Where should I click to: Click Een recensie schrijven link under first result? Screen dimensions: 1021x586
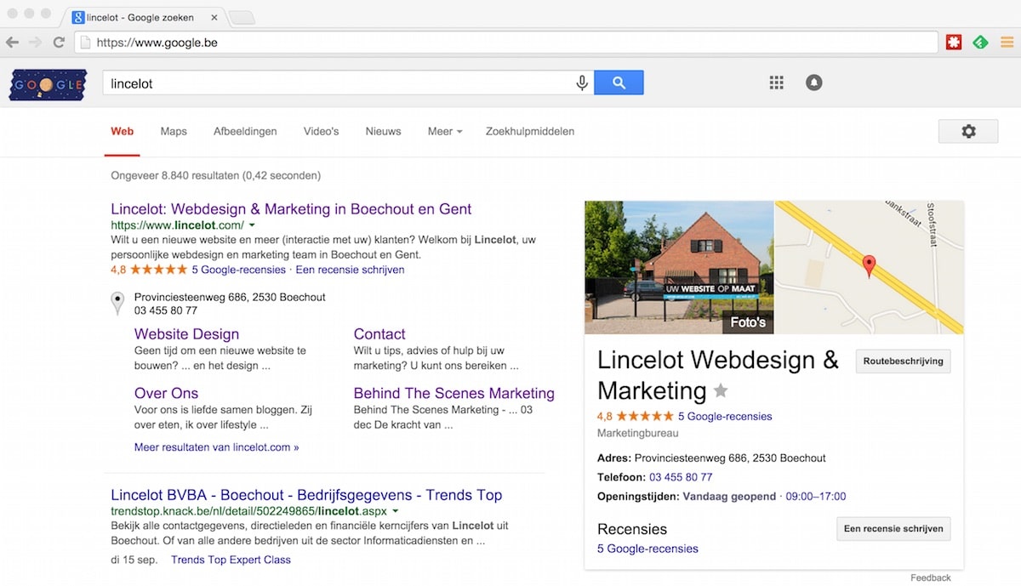click(x=350, y=270)
